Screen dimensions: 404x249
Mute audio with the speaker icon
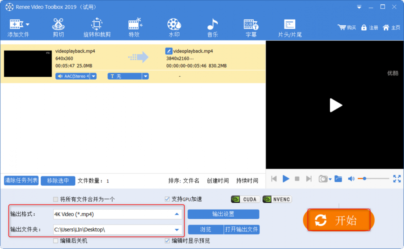tap(351, 179)
